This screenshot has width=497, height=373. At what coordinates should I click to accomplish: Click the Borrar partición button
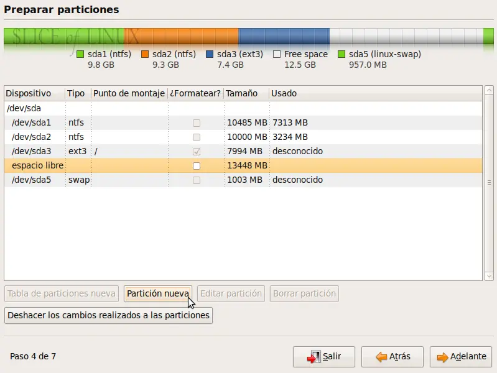coord(304,294)
